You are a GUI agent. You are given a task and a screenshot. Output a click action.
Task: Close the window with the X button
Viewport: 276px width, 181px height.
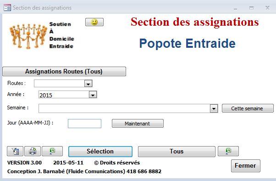267,8
